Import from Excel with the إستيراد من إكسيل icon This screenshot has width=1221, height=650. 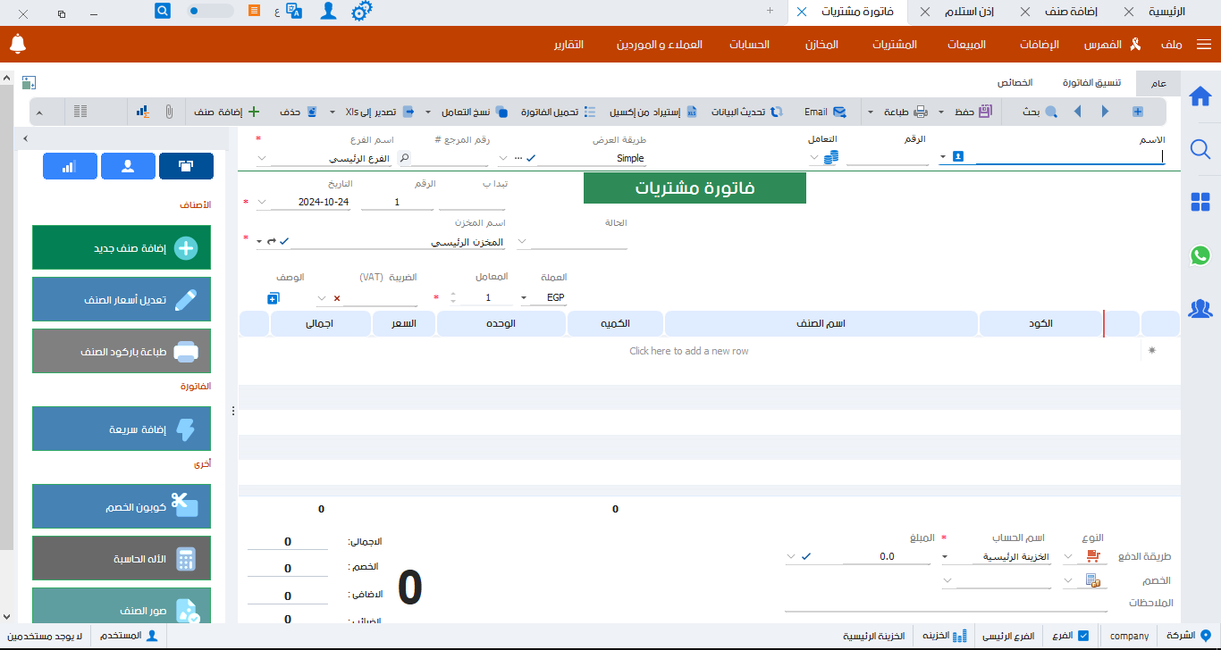[693, 111]
